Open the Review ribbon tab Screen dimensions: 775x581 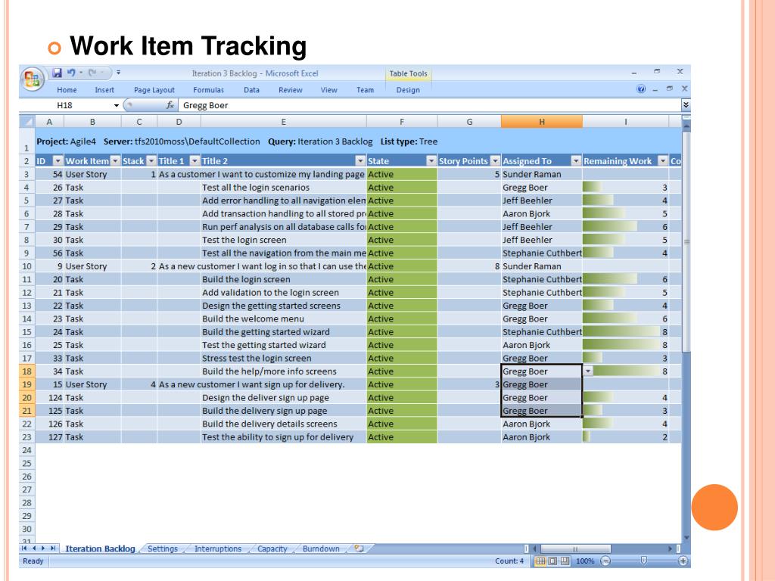290,90
